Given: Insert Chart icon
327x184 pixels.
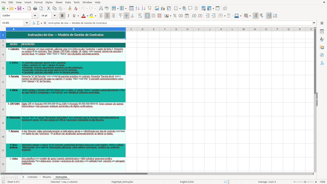Looking at the screenshot, I should click(x=163, y=8).
